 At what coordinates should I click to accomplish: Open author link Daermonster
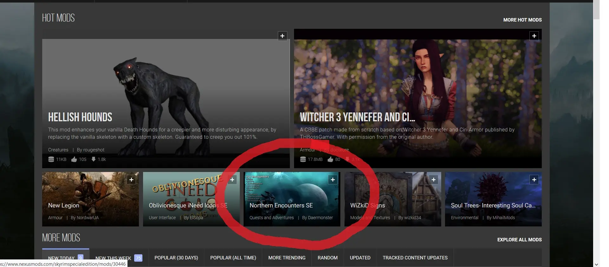tap(321, 218)
